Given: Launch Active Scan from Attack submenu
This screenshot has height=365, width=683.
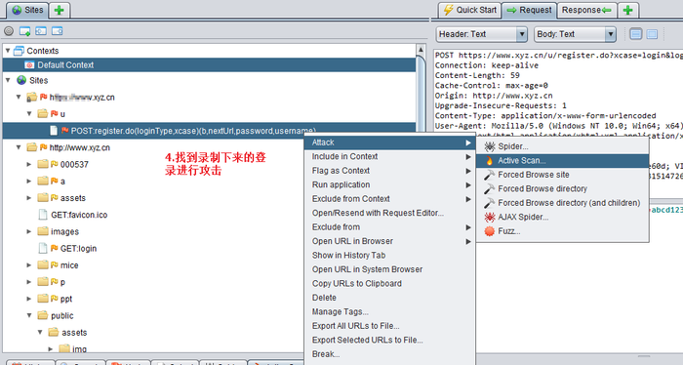Looking at the screenshot, I should [562, 161].
